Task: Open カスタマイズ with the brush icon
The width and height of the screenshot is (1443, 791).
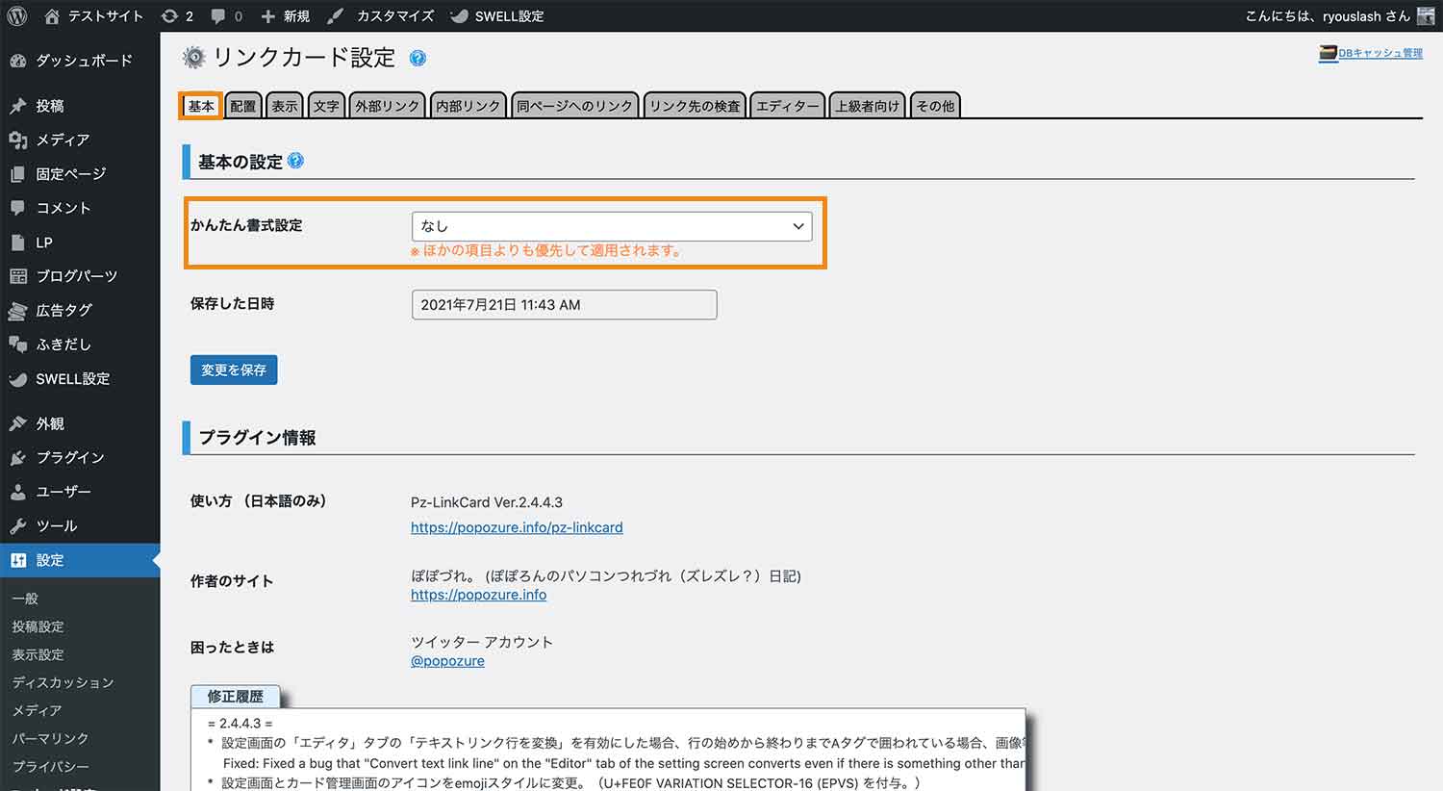Action: (337, 14)
